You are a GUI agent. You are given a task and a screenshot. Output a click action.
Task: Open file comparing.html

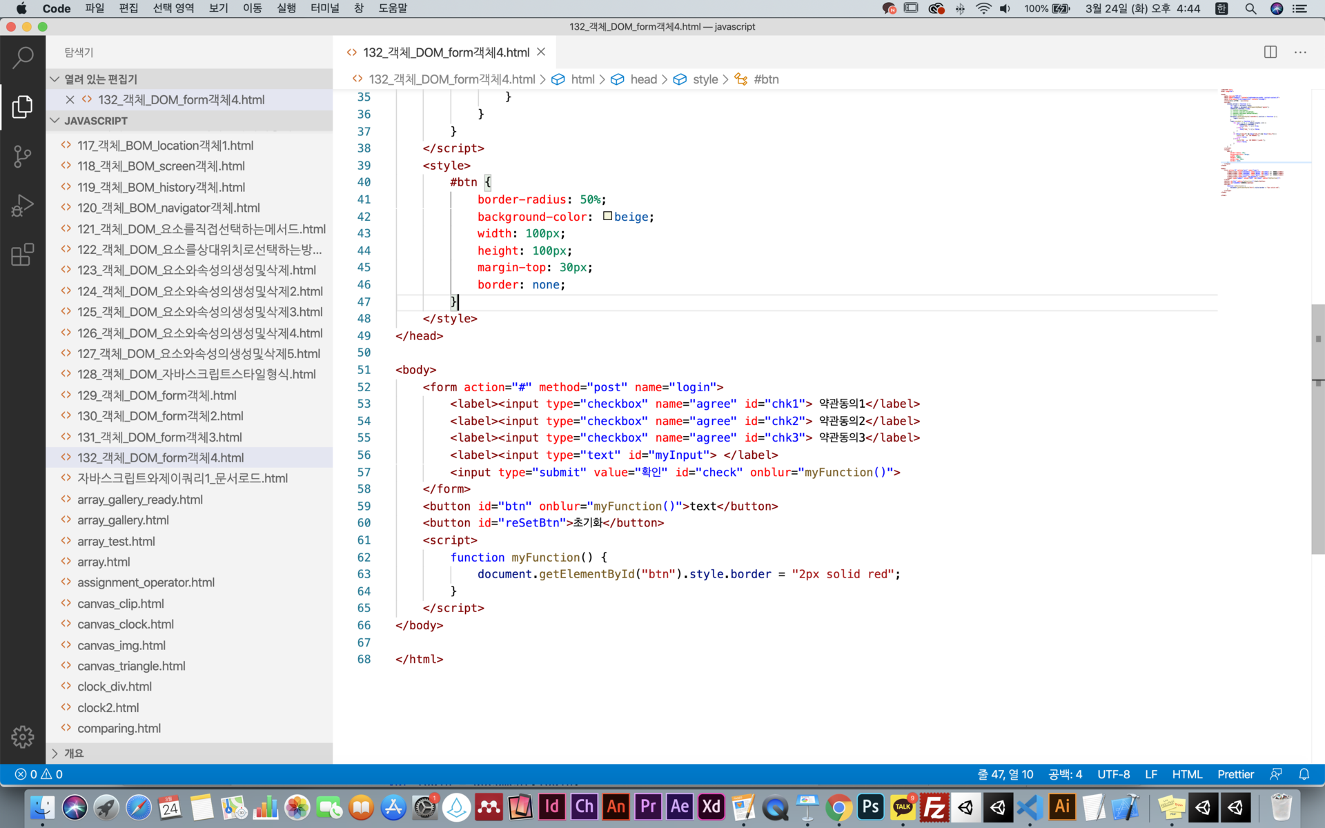(x=189, y=729)
